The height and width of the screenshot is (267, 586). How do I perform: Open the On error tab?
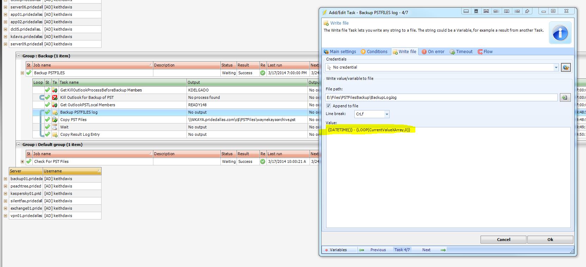click(433, 52)
